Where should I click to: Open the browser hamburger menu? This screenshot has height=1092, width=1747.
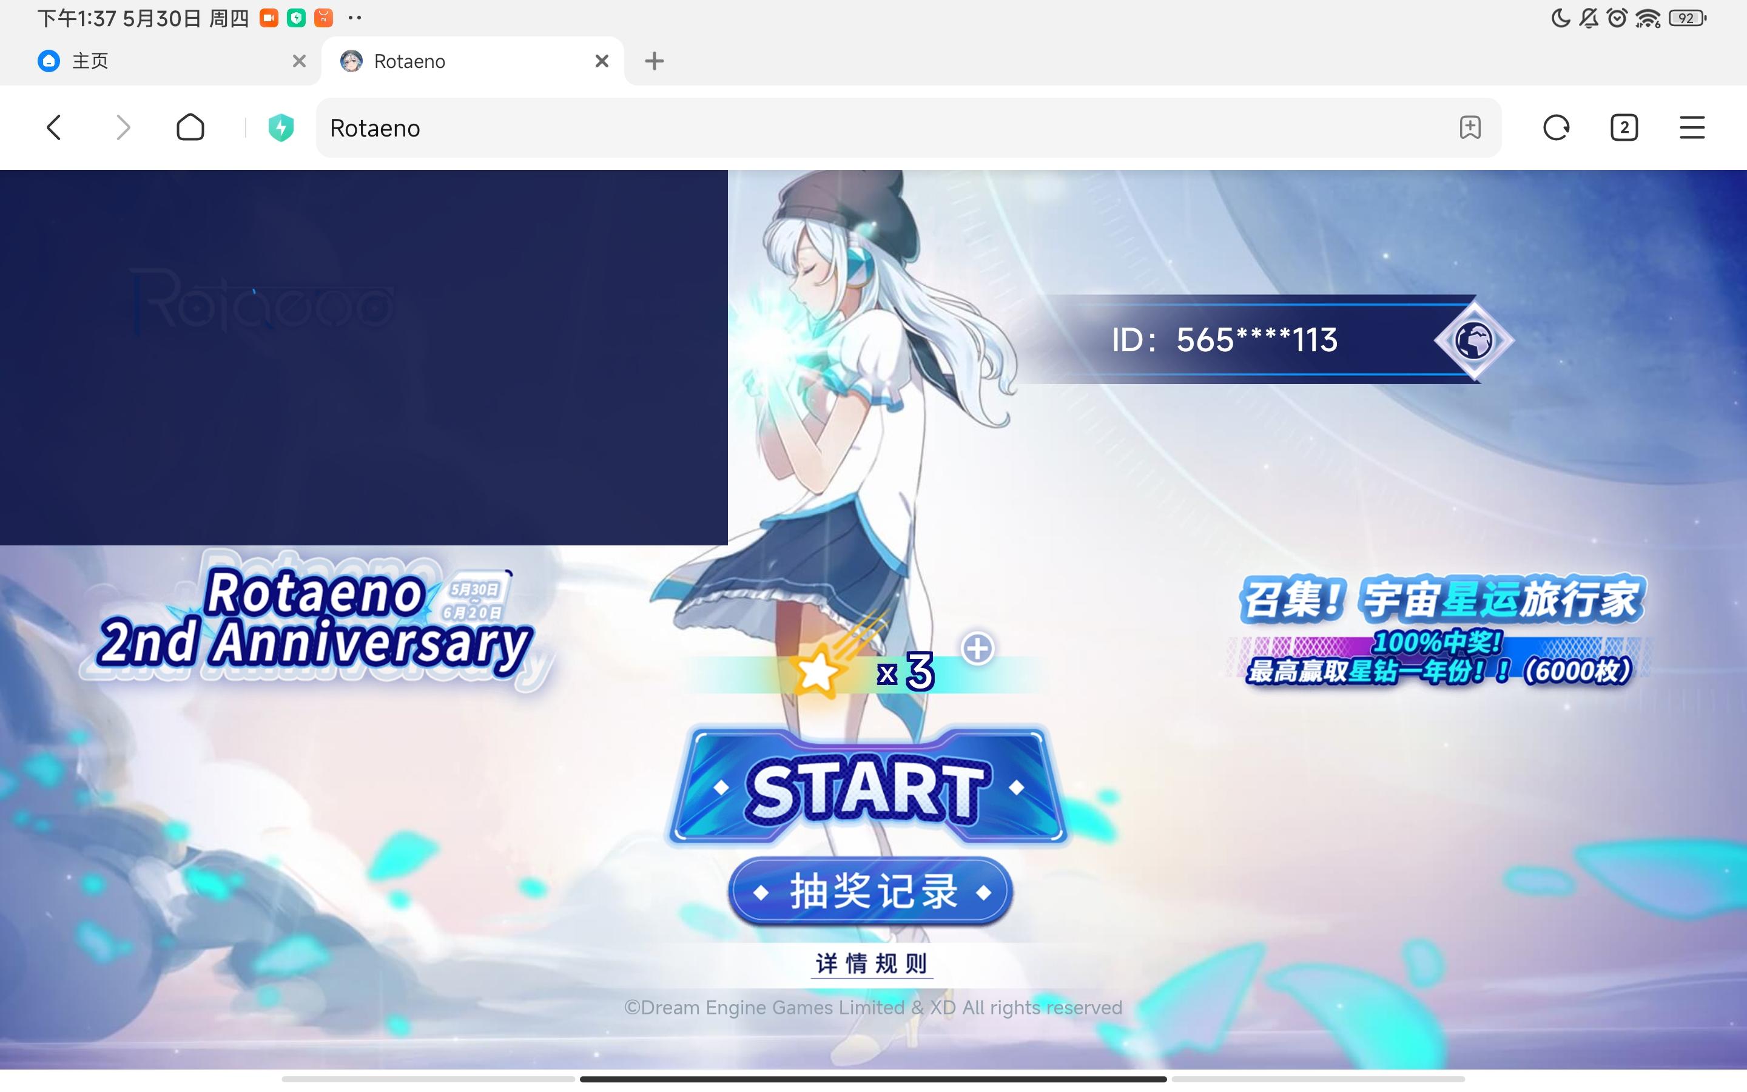point(1691,128)
